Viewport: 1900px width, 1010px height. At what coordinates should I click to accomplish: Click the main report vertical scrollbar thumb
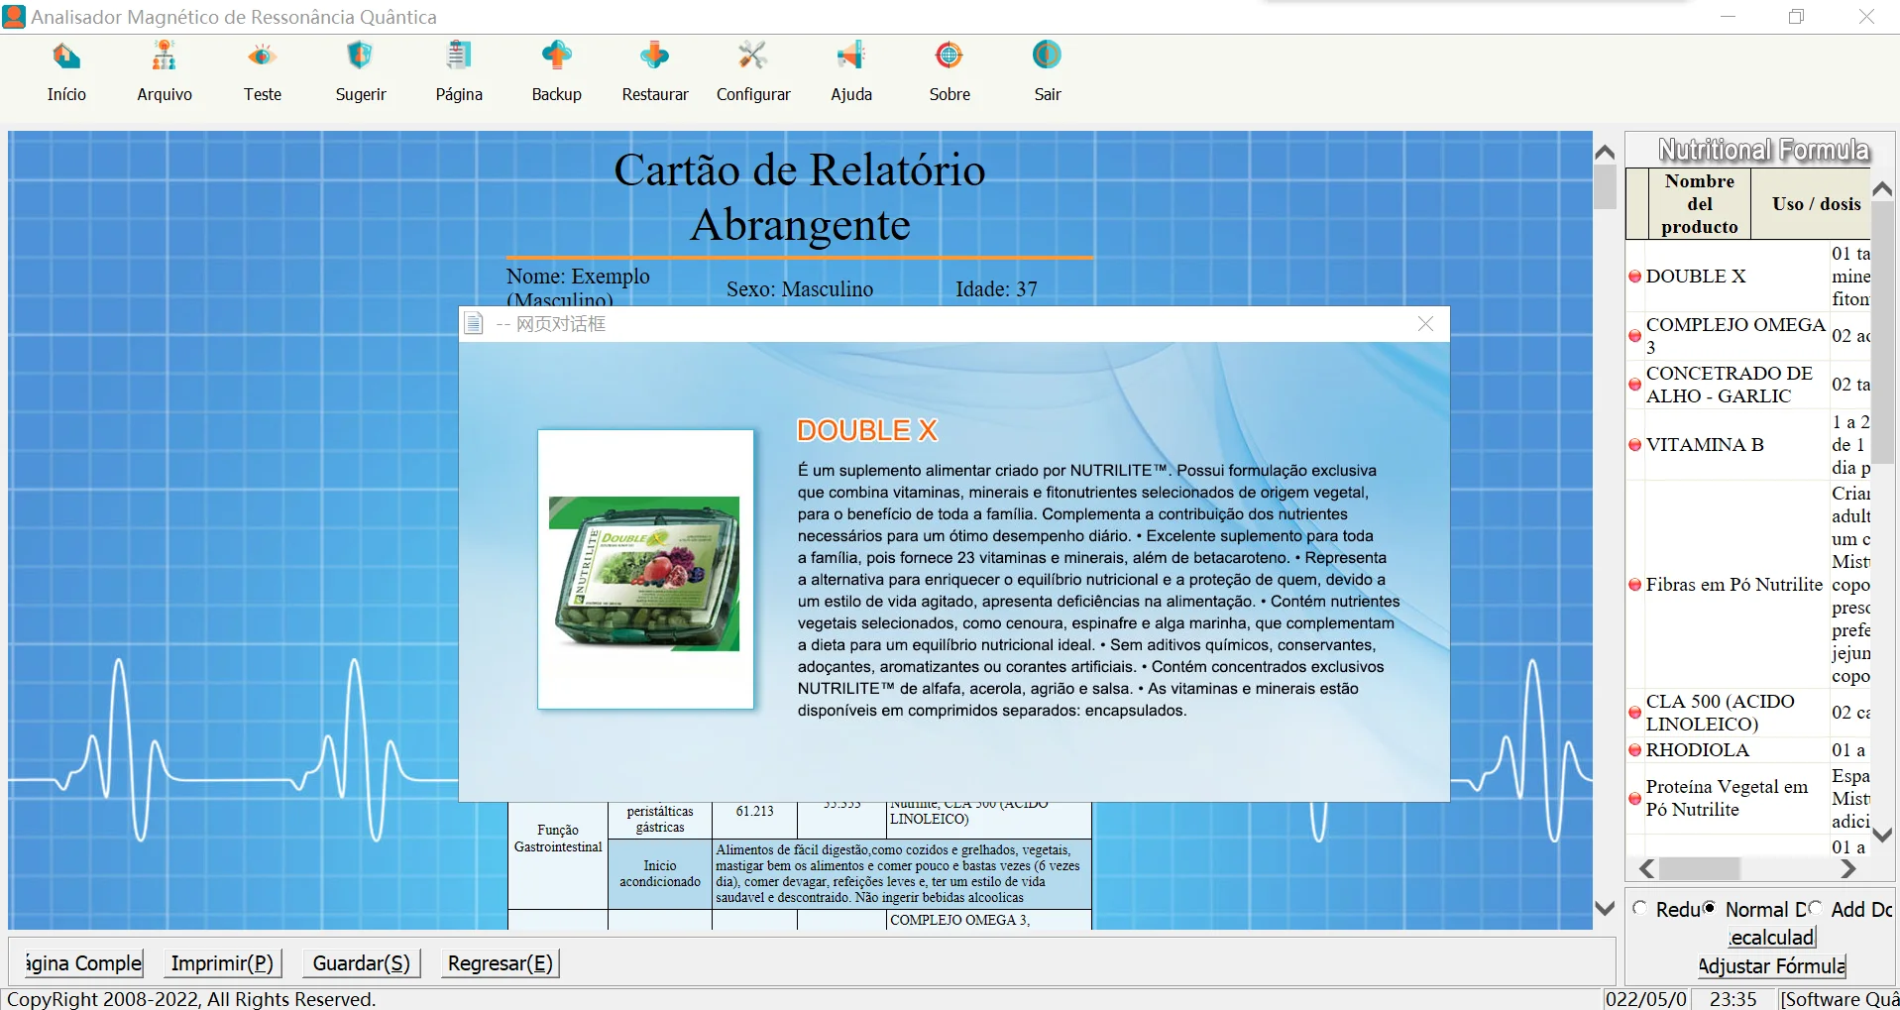(x=1605, y=187)
